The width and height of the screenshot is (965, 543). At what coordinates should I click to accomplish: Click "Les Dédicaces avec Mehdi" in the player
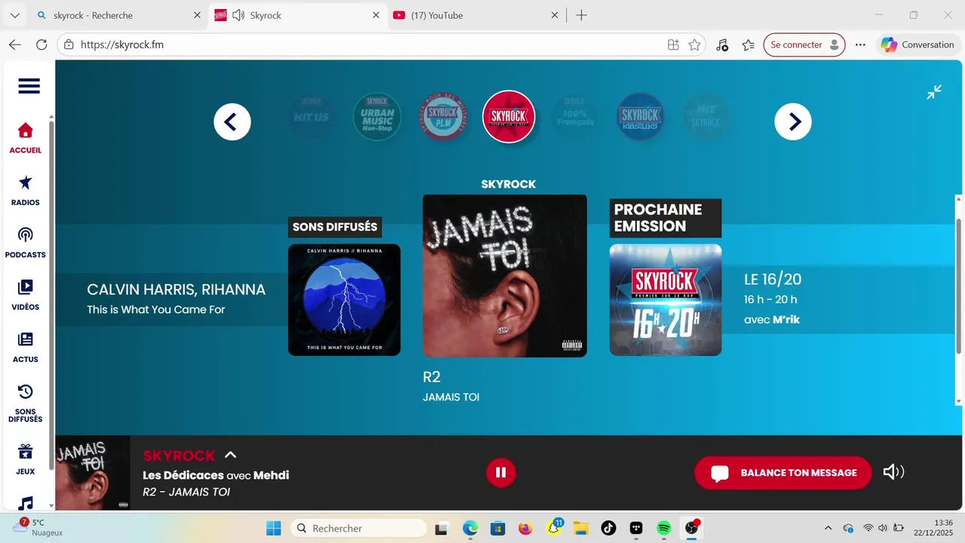(216, 475)
